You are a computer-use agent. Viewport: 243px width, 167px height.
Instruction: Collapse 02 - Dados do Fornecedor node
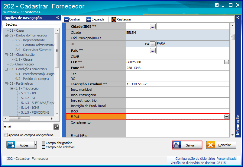(x=6, y=35)
